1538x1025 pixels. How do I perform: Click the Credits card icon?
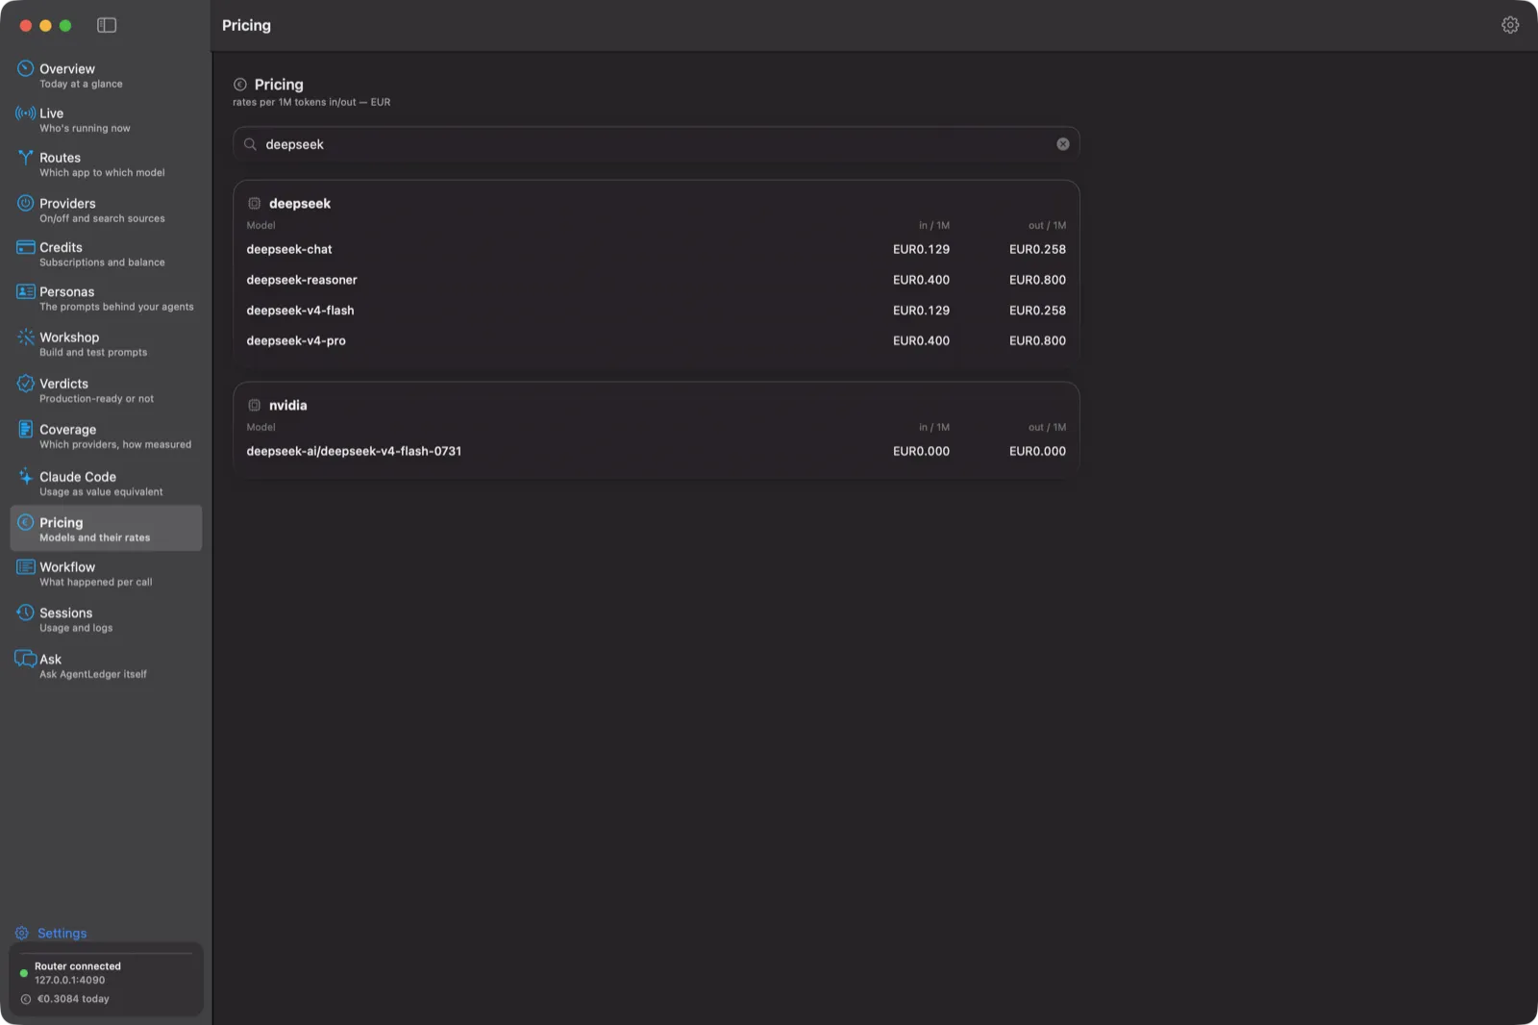[25, 247]
